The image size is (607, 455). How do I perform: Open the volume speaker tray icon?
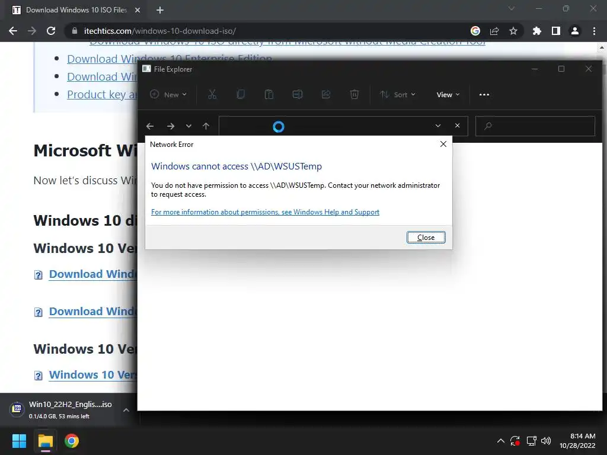tap(546, 441)
